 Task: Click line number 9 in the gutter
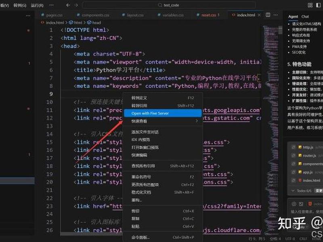pos(51,94)
